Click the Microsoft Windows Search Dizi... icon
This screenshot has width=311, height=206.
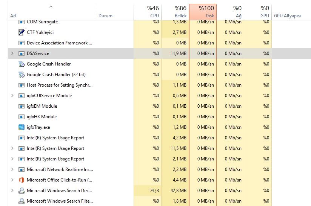point(22,191)
